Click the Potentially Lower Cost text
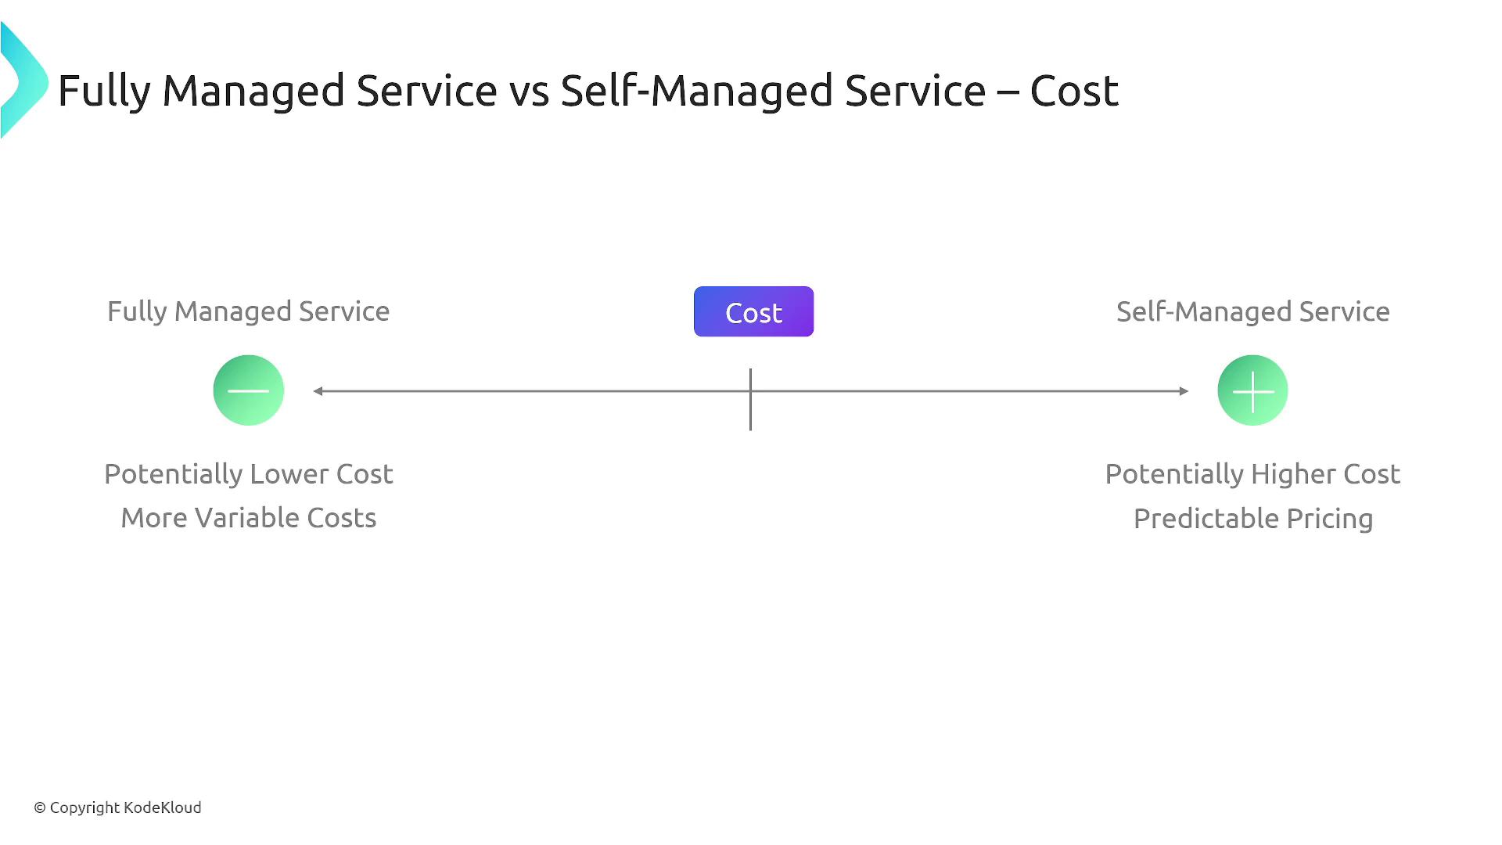This screenshot has width=1502, height=845. pos(248,474)
